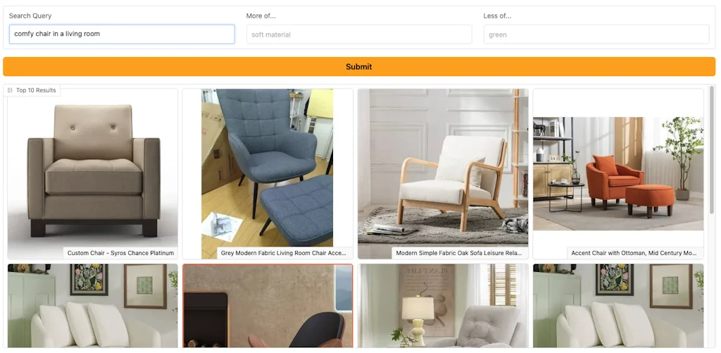721x353 pixels.
Task: Click the 'Top 10 Results' gallery label
Action: (x=36, y=90)
